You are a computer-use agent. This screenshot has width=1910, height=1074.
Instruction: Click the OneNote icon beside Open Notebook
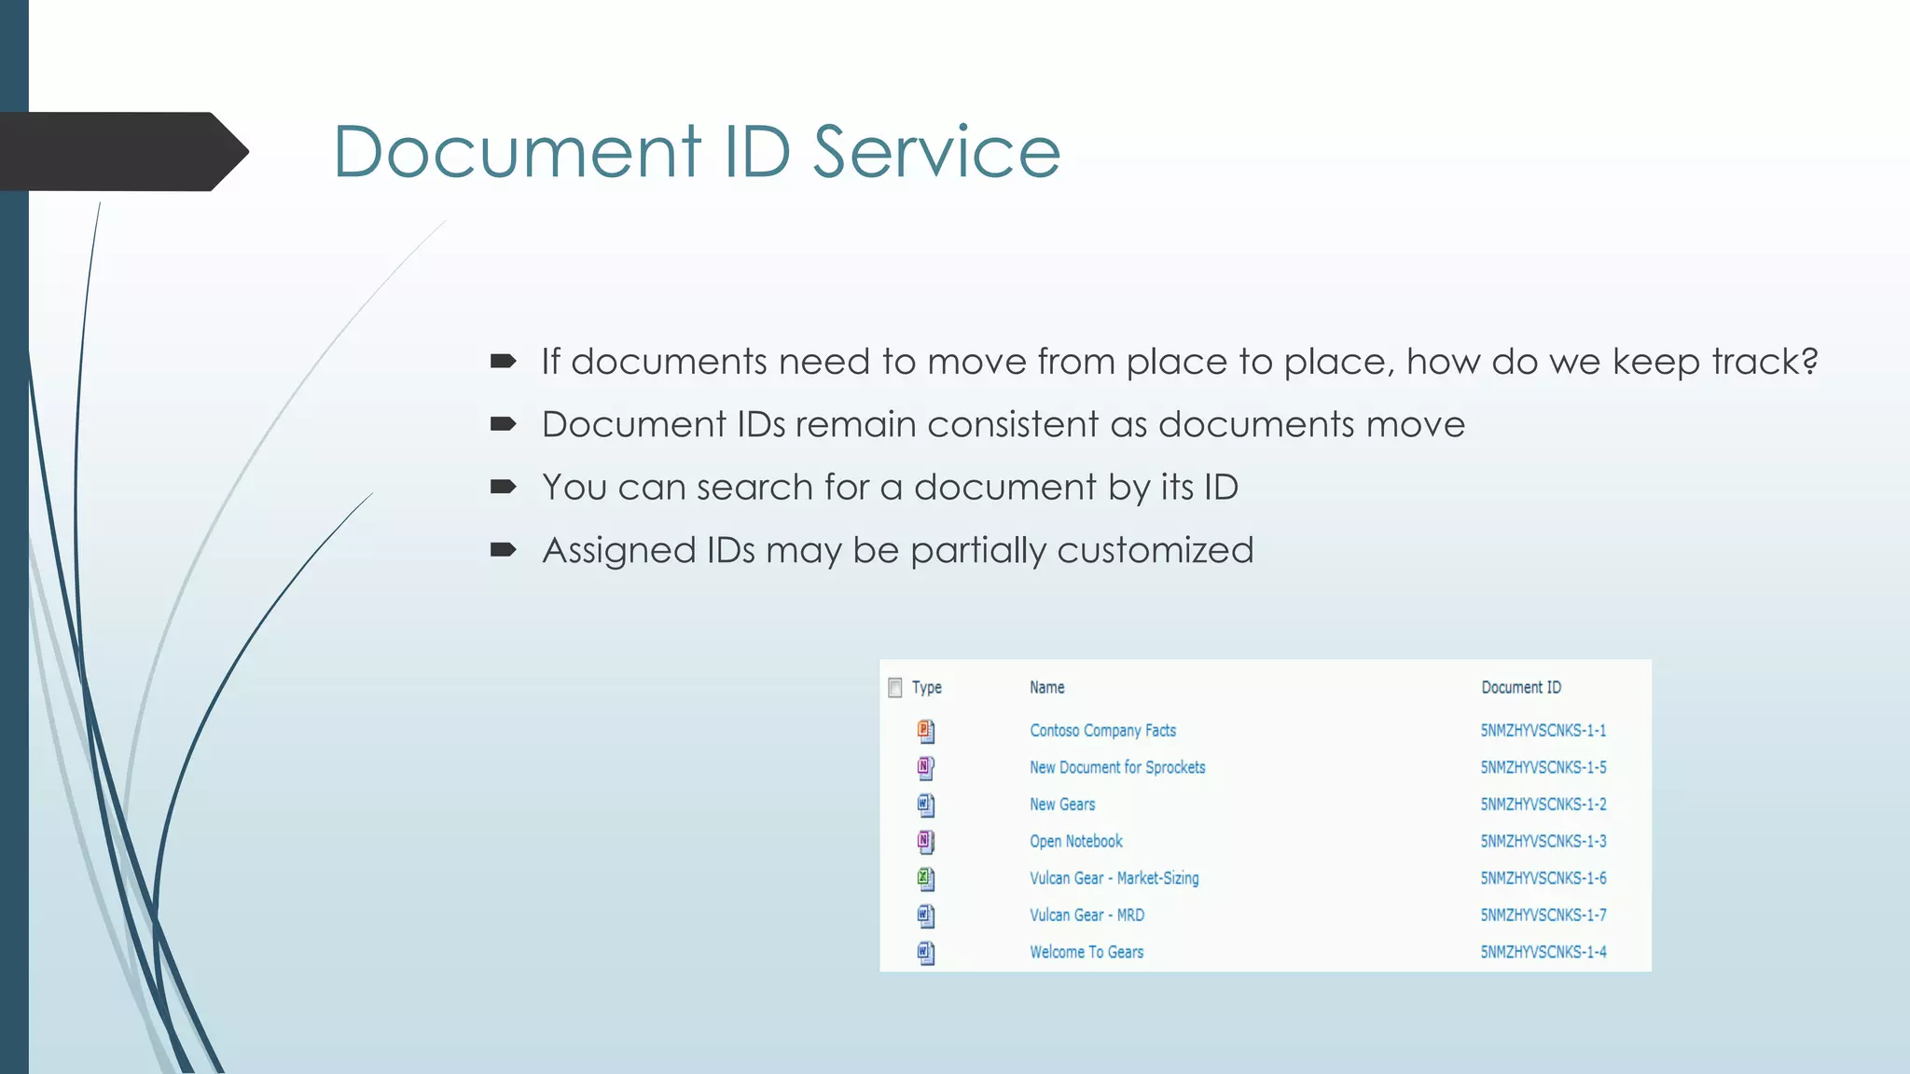pos(925,842)
